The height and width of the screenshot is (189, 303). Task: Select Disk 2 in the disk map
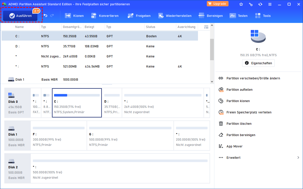point(17,168)
